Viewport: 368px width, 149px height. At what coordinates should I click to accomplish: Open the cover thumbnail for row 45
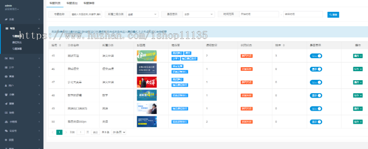(147, 56)
